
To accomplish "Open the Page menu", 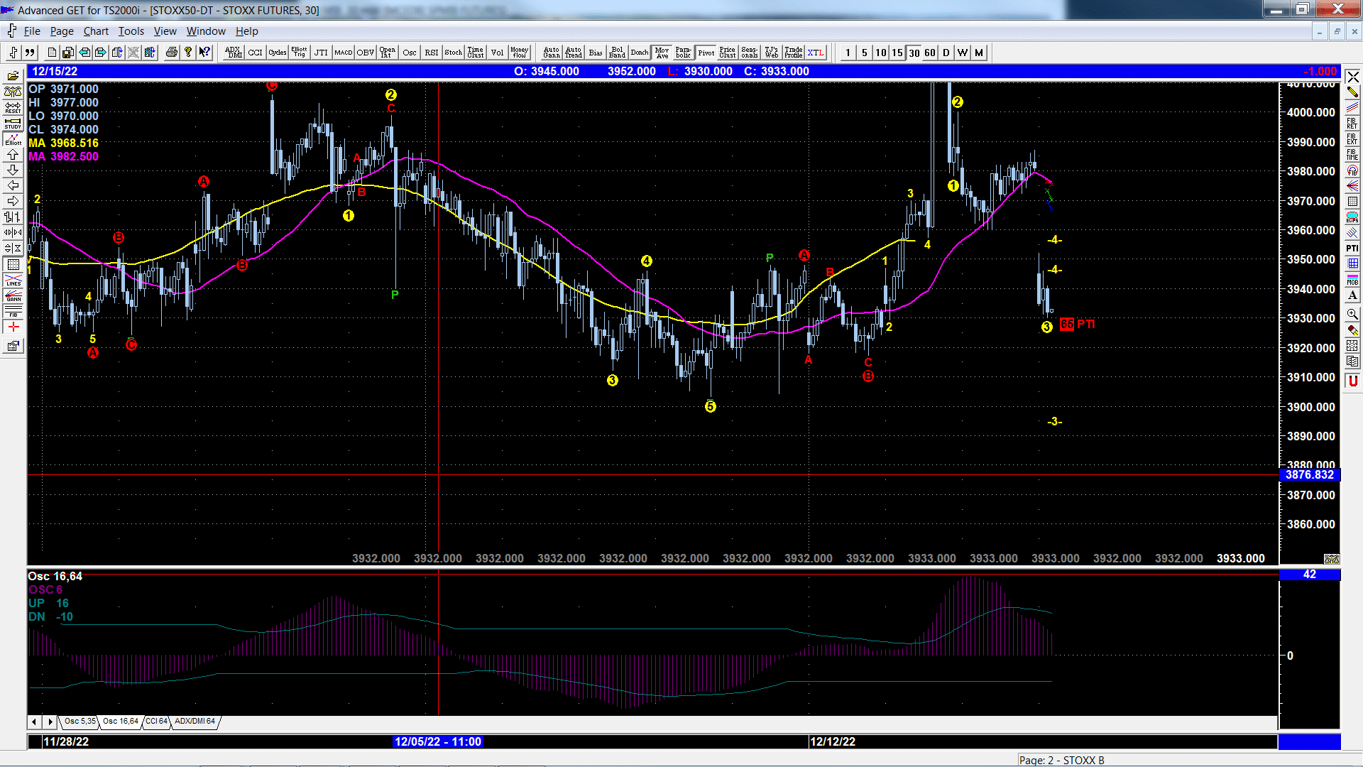I will tap(62, 31).
